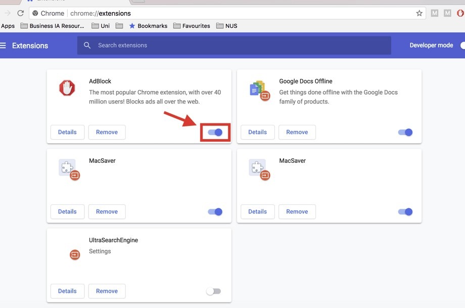Click the Google Docs Offline icon

[x=260, y=90]
